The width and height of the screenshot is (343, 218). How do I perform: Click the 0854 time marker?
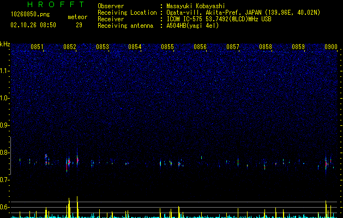tap(135, 47)
